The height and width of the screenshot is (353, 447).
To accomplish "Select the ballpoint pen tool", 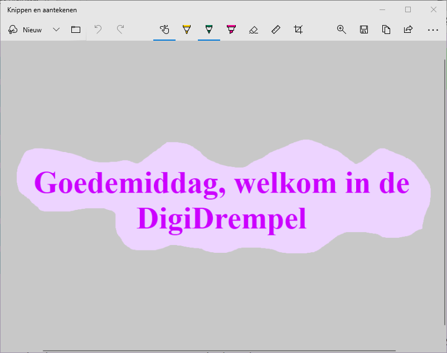I will (187, 30).
